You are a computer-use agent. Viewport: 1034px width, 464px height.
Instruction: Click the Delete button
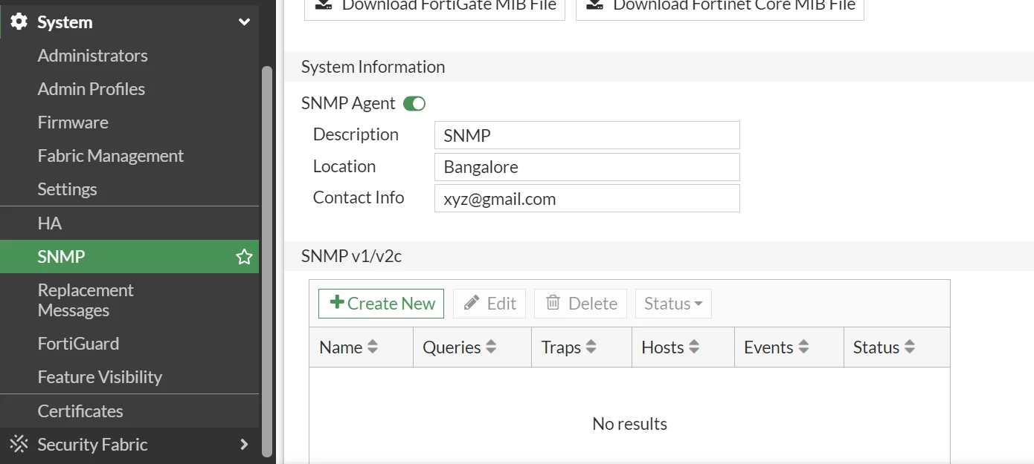pyautogui.click(x=580, y=304)
